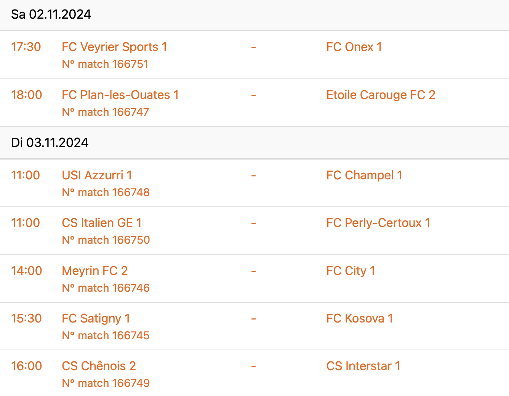This screenshot has height=396, width=509.
Task: Click USI Azzurri 1 team link
Action: coord(97,175)
